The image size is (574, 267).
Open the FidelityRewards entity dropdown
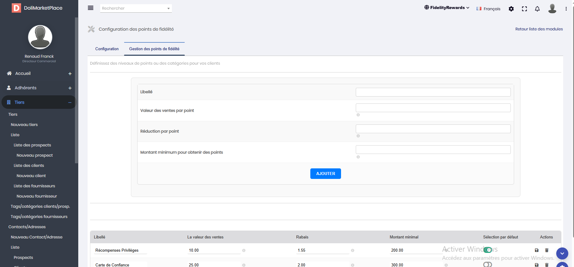(447, 8)
